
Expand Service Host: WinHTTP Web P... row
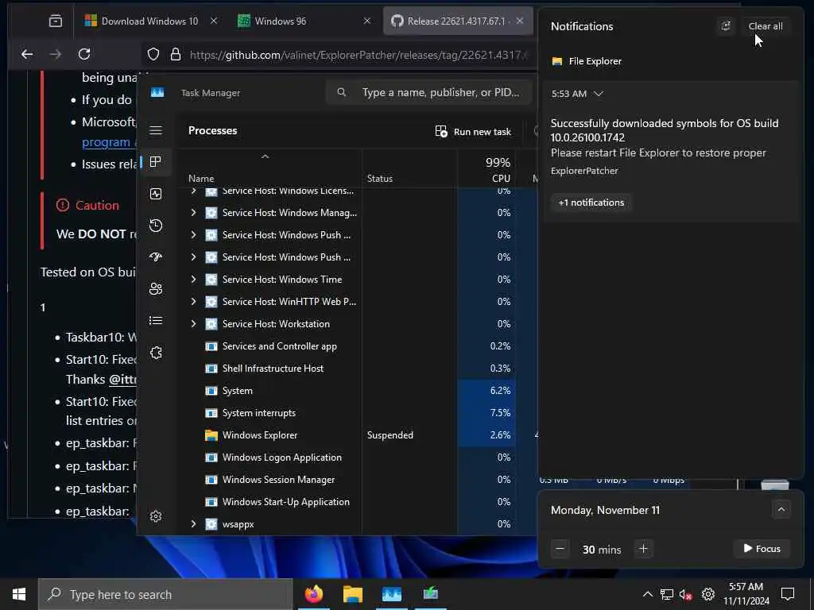(193, 301)
